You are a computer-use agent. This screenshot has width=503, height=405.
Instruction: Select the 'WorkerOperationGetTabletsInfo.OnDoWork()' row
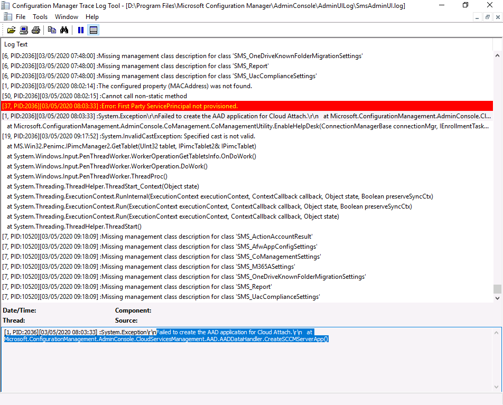click(247, 156)
